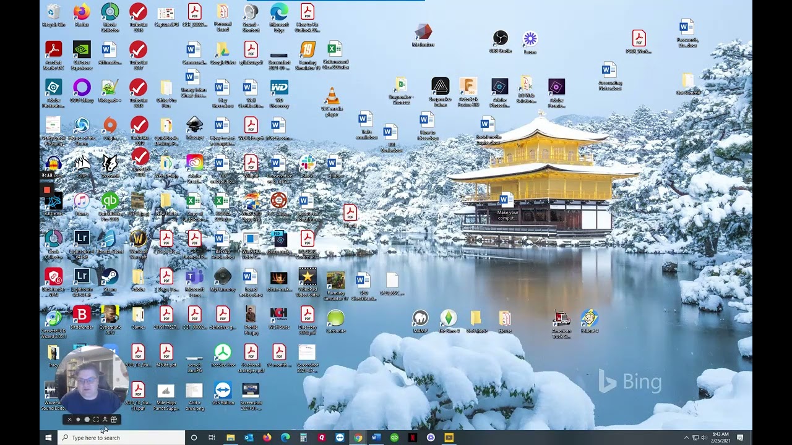Open the Action Center notifications icon
This screenshot has width=792, height=445.
740,438
